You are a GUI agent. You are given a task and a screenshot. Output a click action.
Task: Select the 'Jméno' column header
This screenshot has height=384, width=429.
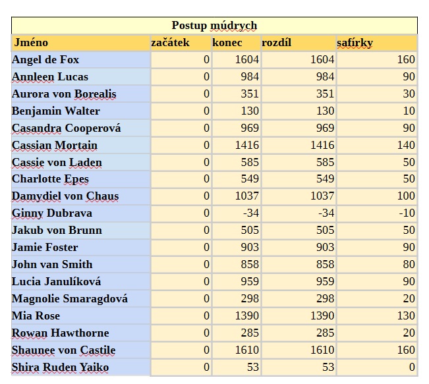30,43
